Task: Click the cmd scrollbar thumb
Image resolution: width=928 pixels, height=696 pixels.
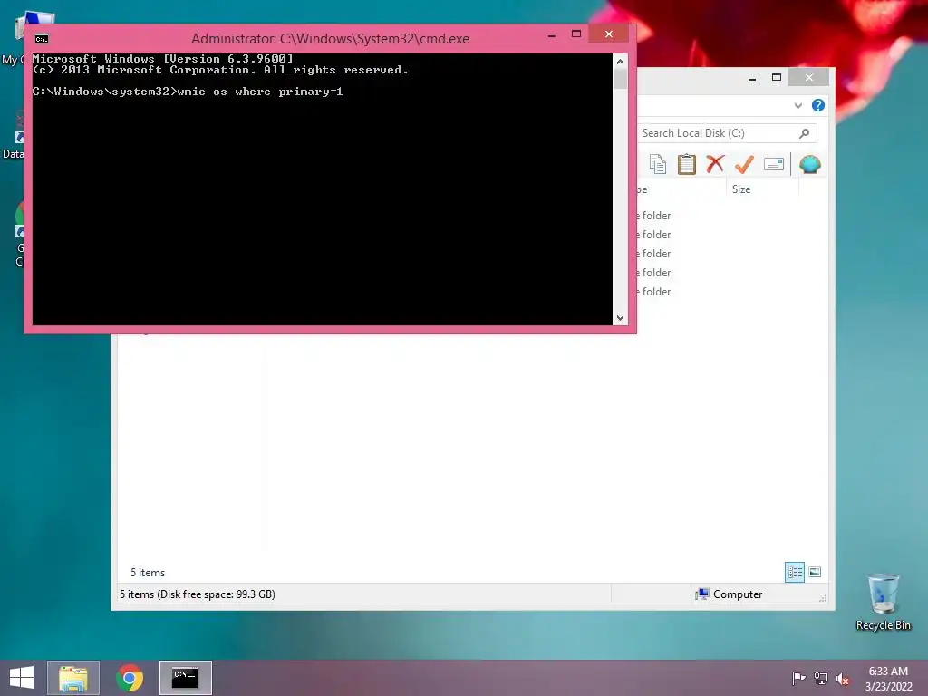Action: tap(620, 79)
